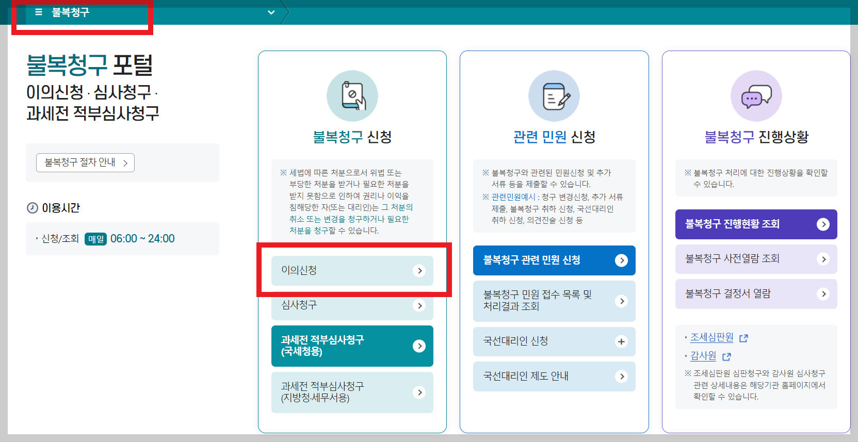Viewport: 858px width, 442px height.
Task: Click the arrow icon on 심사청구
Action: coord(419,306)
